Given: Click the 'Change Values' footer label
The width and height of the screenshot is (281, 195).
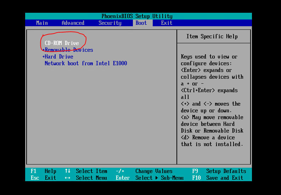Looking at the screenshot, I should [x=154, y=171].
